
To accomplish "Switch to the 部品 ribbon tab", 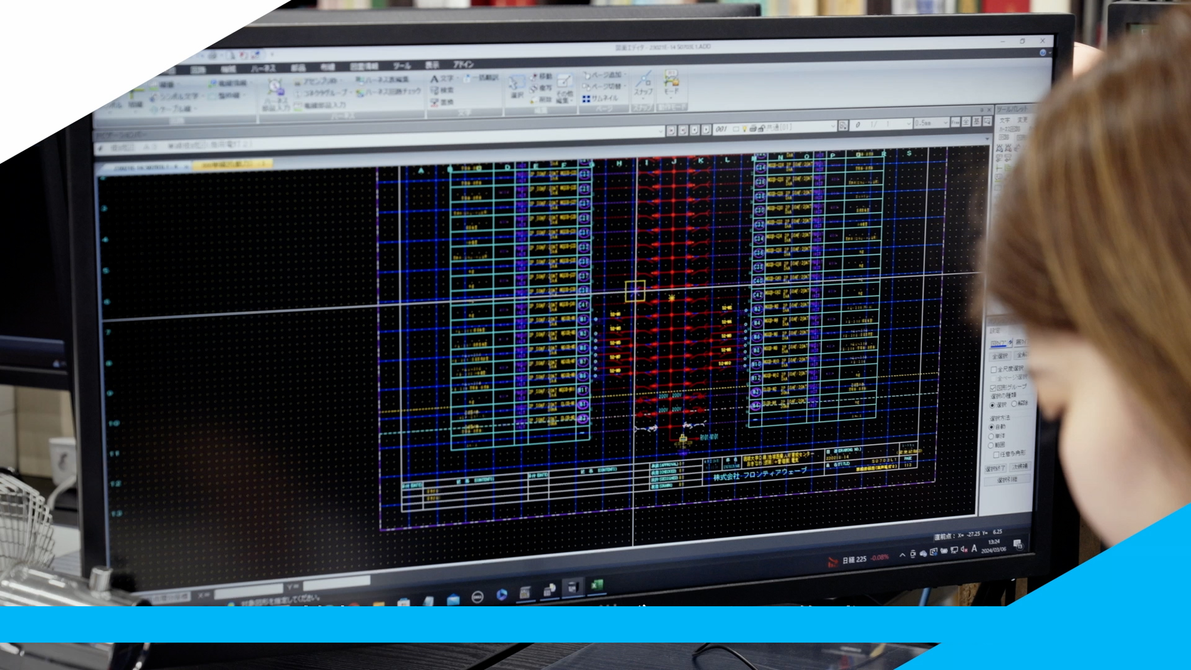I will click(x=298, y=68).
